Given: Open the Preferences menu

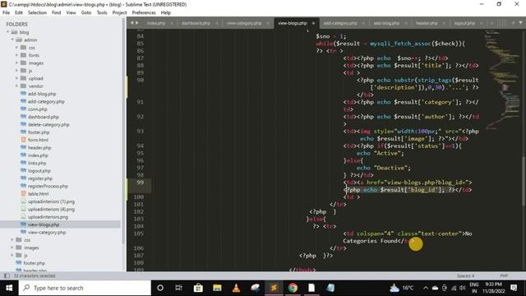Looking at the screenshot, I should tap(144, 13).
